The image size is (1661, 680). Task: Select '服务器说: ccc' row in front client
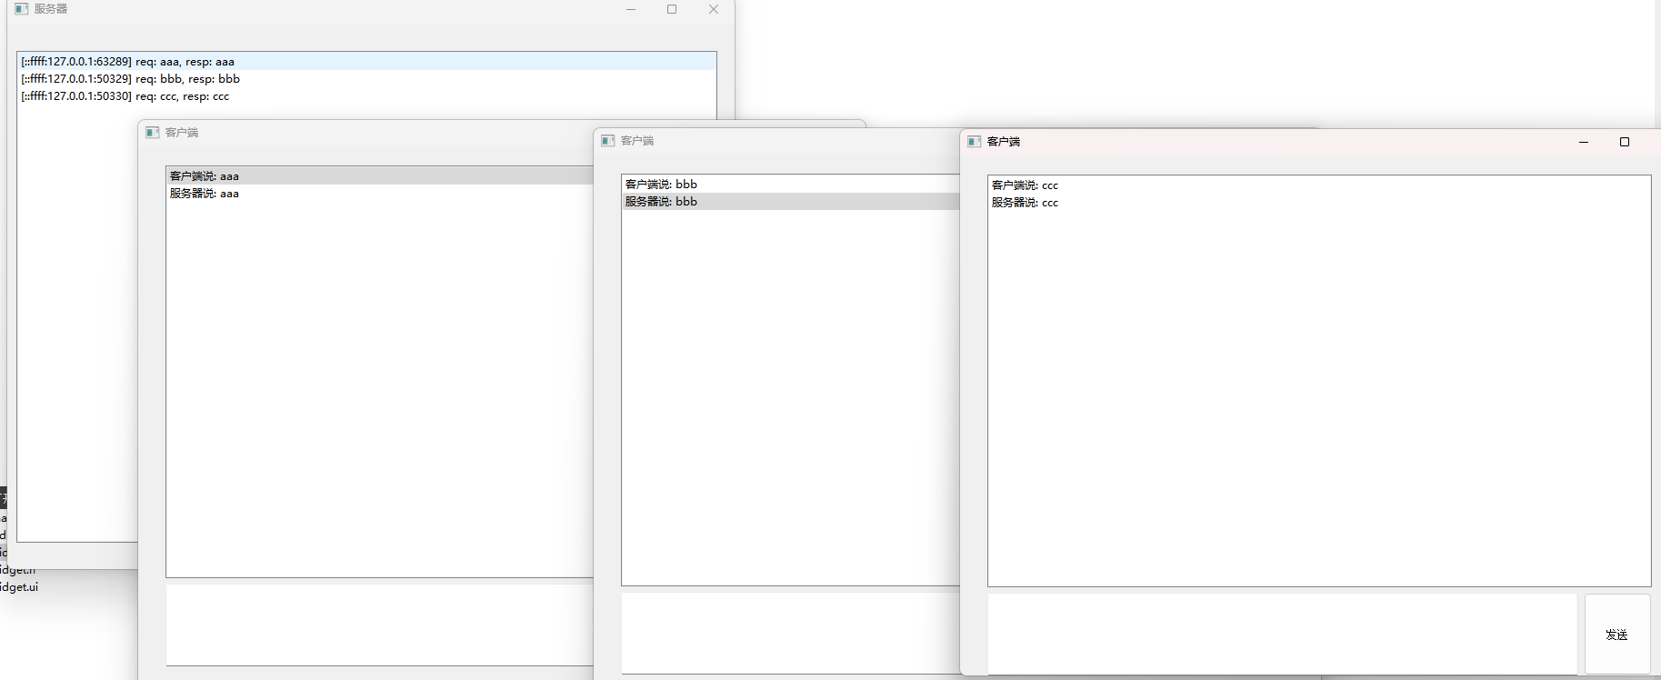1319,203
